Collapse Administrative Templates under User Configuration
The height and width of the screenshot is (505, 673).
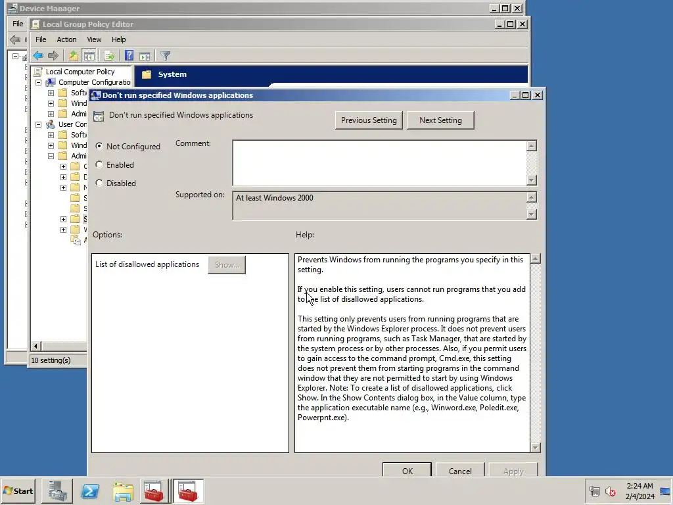pos(51,156)
